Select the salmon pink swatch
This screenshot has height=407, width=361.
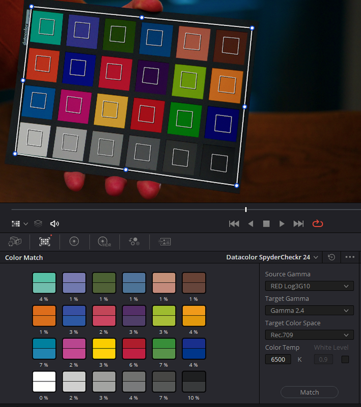coord(164,283)
